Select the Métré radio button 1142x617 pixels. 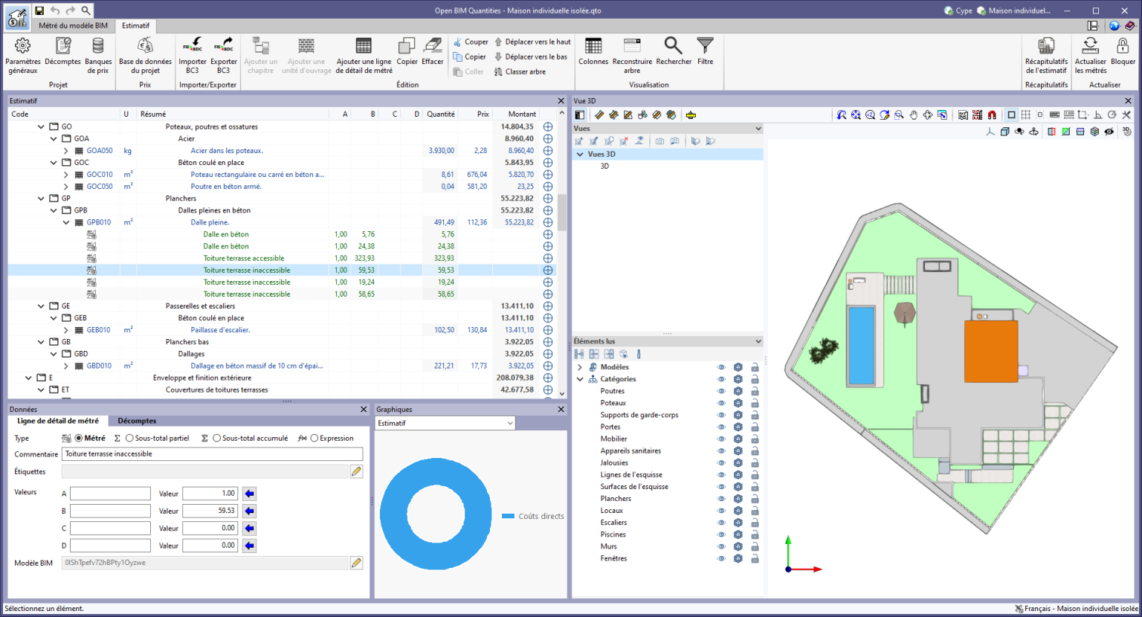click(79, 439)
